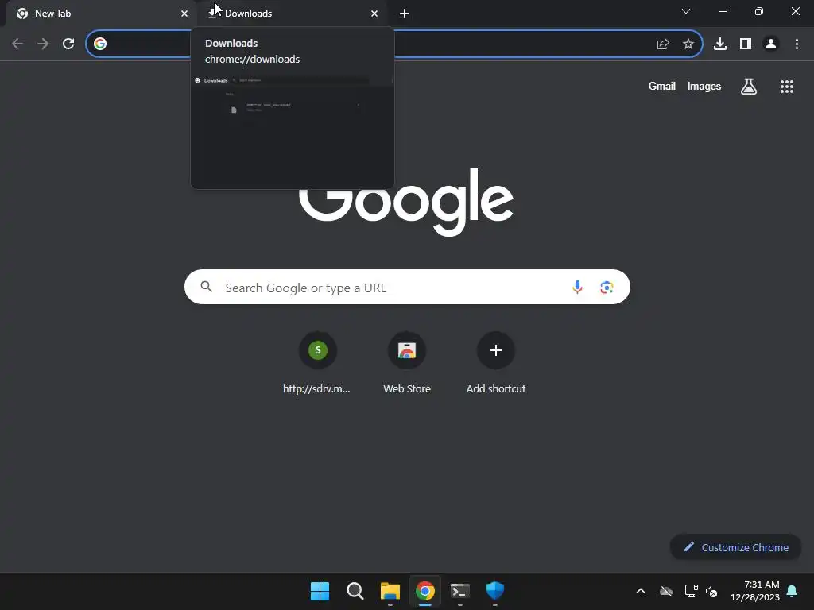Open notifications bell icon
The image size is (814, 610).
[x=793, y=591]
